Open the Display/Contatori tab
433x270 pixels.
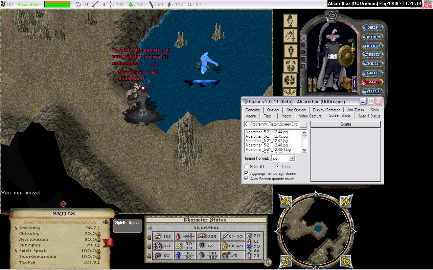coord(326,110)
